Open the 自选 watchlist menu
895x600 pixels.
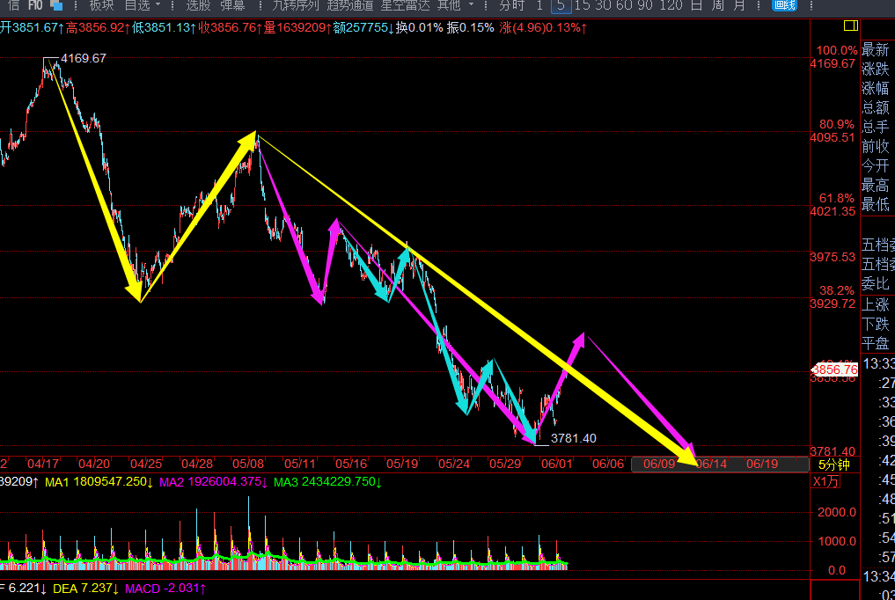coord(137,5)
